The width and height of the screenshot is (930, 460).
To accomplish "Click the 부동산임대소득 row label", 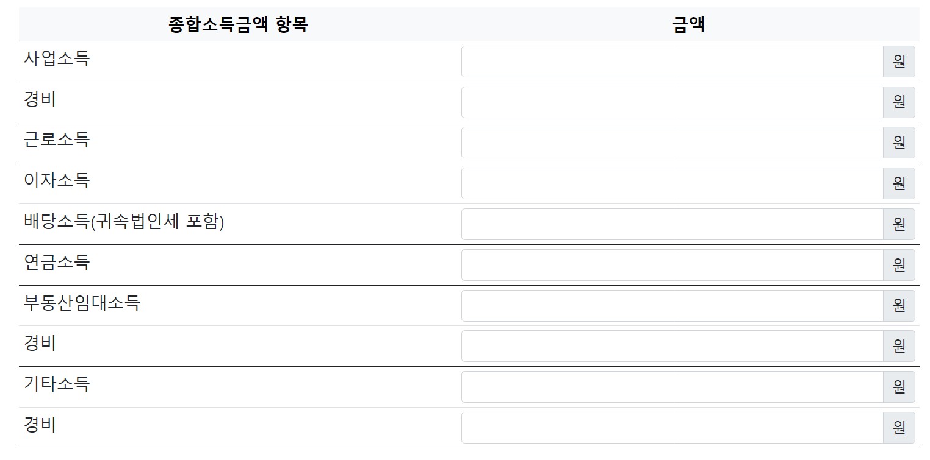I will tap(82, 303).
